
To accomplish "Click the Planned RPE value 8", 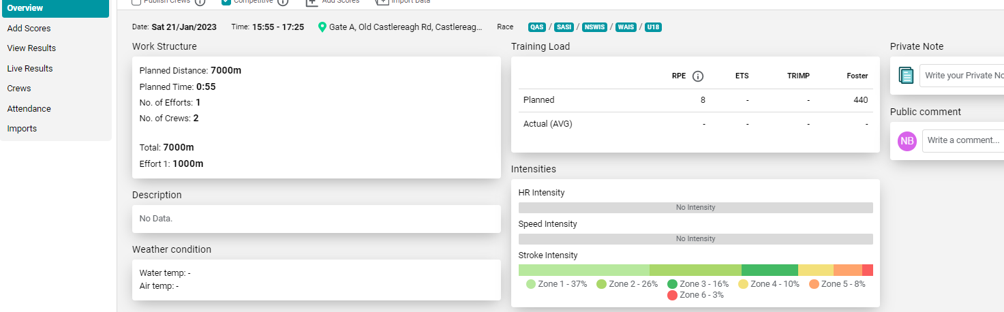I will 703,100.
